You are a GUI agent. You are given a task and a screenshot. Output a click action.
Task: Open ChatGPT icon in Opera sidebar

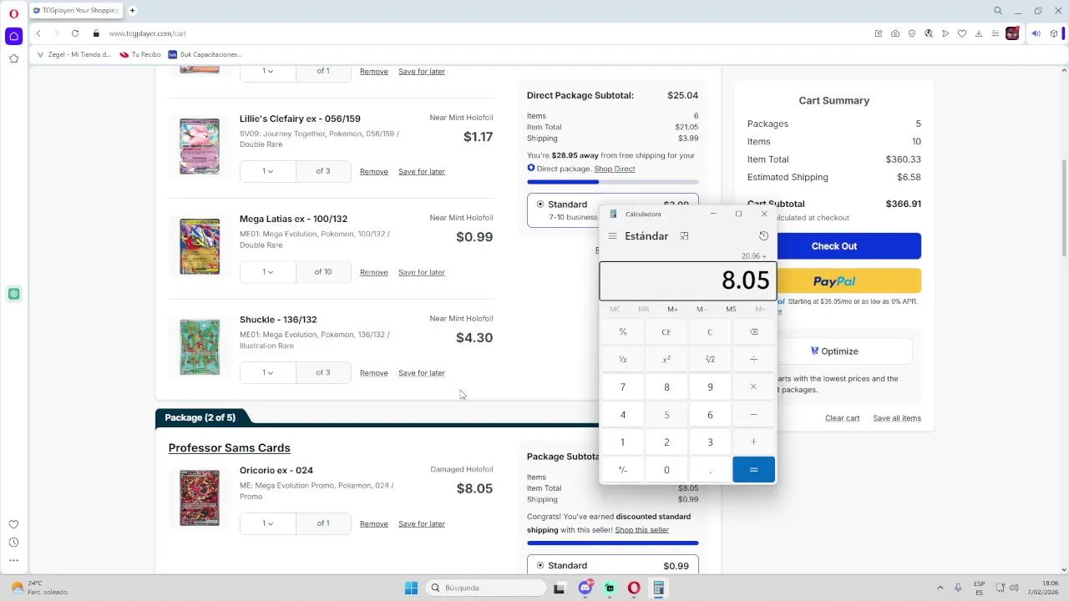13,294
